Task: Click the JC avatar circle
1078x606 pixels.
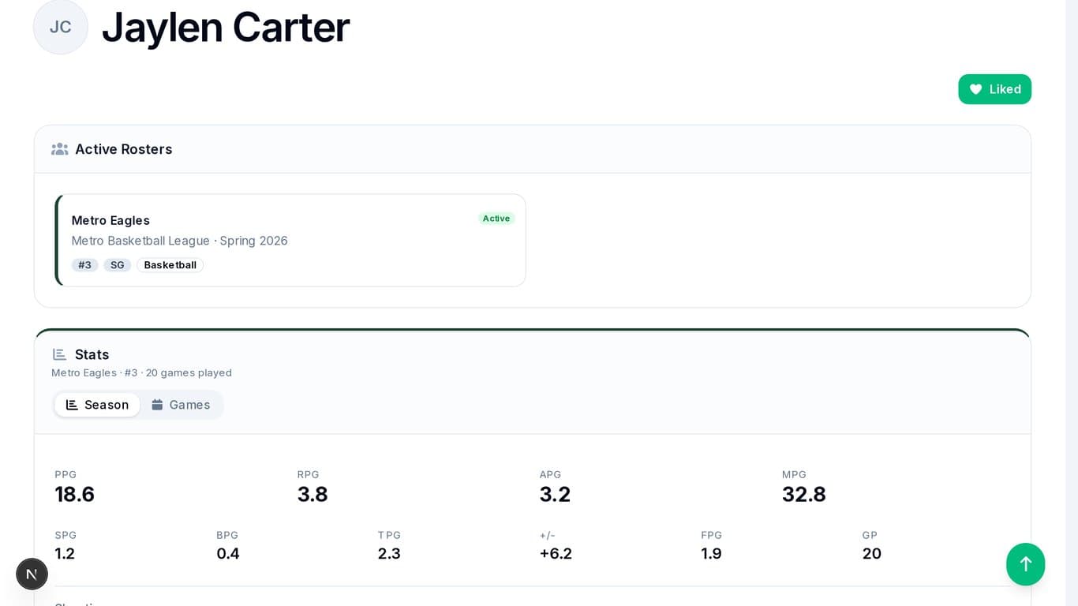Action: pos(61,27)
